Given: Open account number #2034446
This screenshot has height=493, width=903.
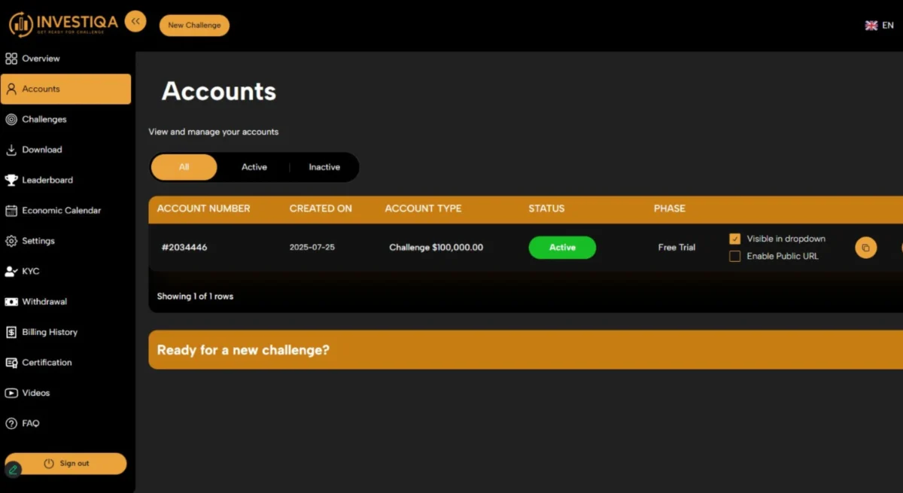Looking at the screenshot, I should [x=184, y=248].
